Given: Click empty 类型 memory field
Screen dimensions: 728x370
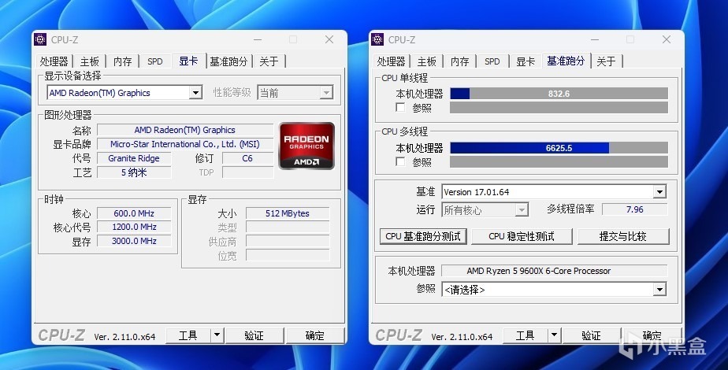Looking at the screenshot, I should point(288,228).
